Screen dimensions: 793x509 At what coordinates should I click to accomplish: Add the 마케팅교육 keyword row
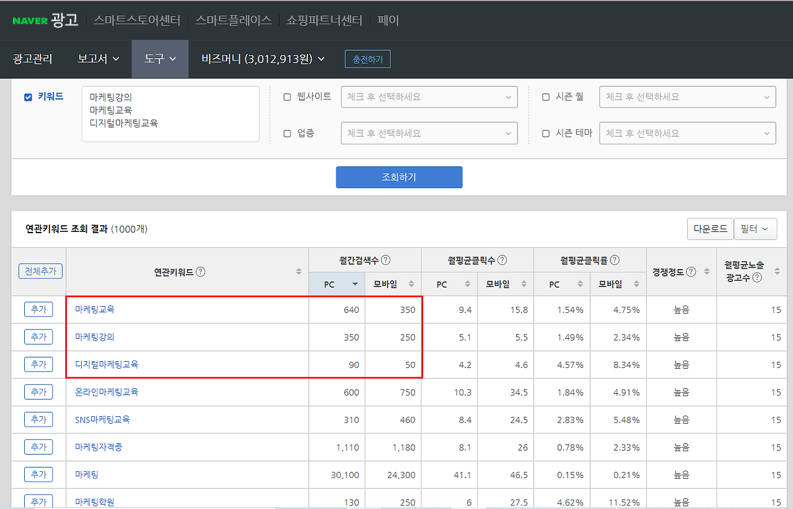pos(38,309)
